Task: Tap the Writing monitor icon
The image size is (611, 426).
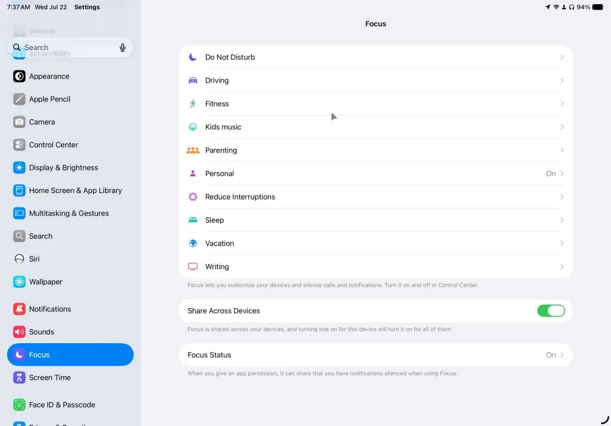Action: 193,267
